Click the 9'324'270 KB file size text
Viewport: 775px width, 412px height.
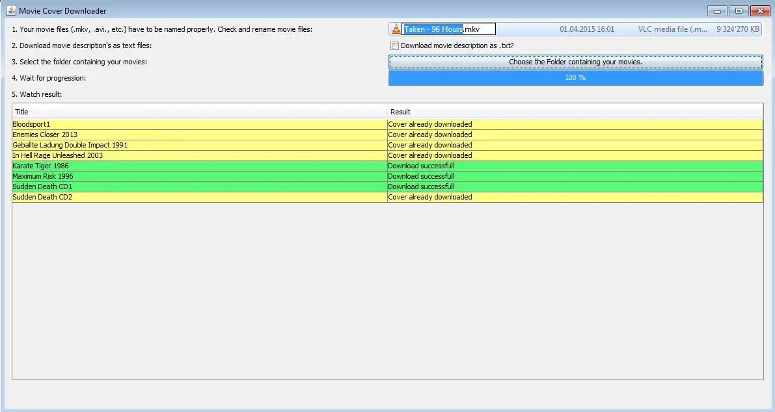tap(738, 29)
